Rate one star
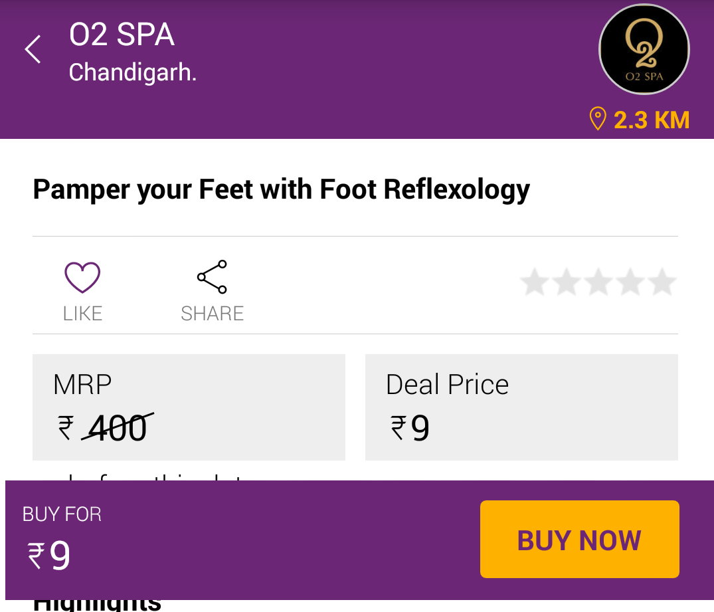The image size is (714, 612). tap(535, 282)
